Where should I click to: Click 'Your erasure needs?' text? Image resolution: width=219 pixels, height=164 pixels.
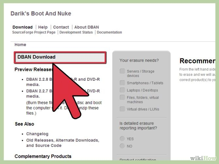pyautogui.click(x=139, y=60)
